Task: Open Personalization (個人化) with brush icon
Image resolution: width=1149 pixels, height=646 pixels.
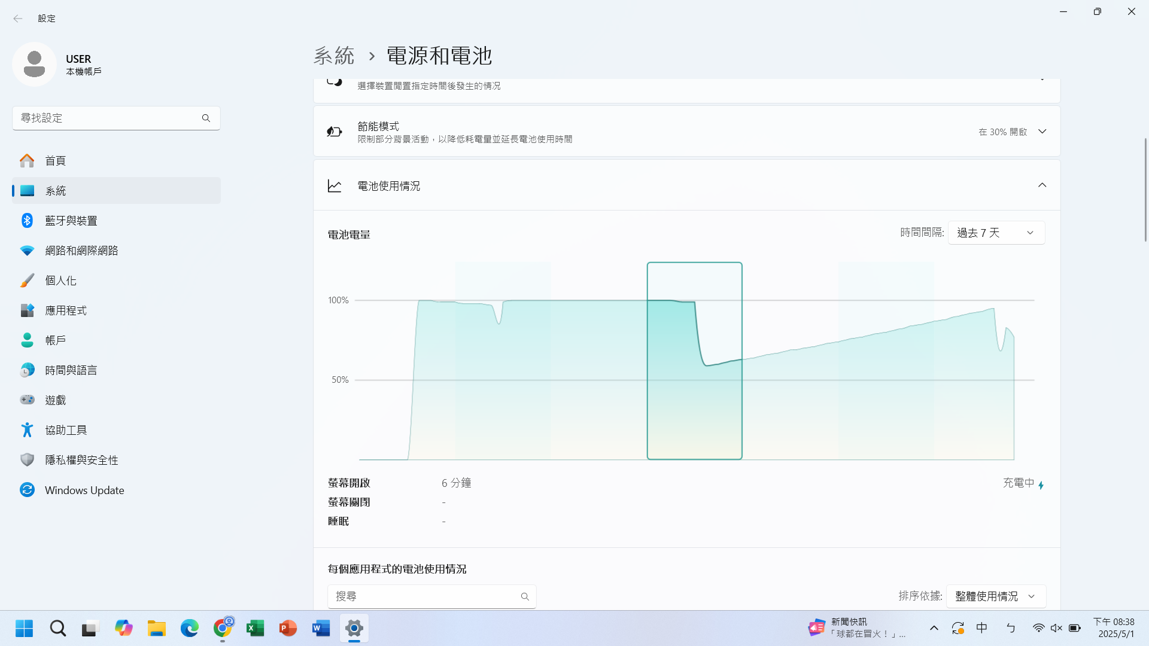Action: tap(60, 281)
